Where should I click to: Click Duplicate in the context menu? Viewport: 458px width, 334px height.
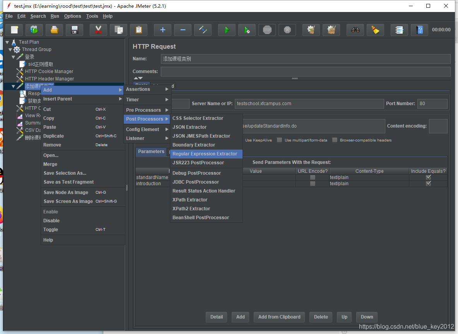tap(83, 136)
